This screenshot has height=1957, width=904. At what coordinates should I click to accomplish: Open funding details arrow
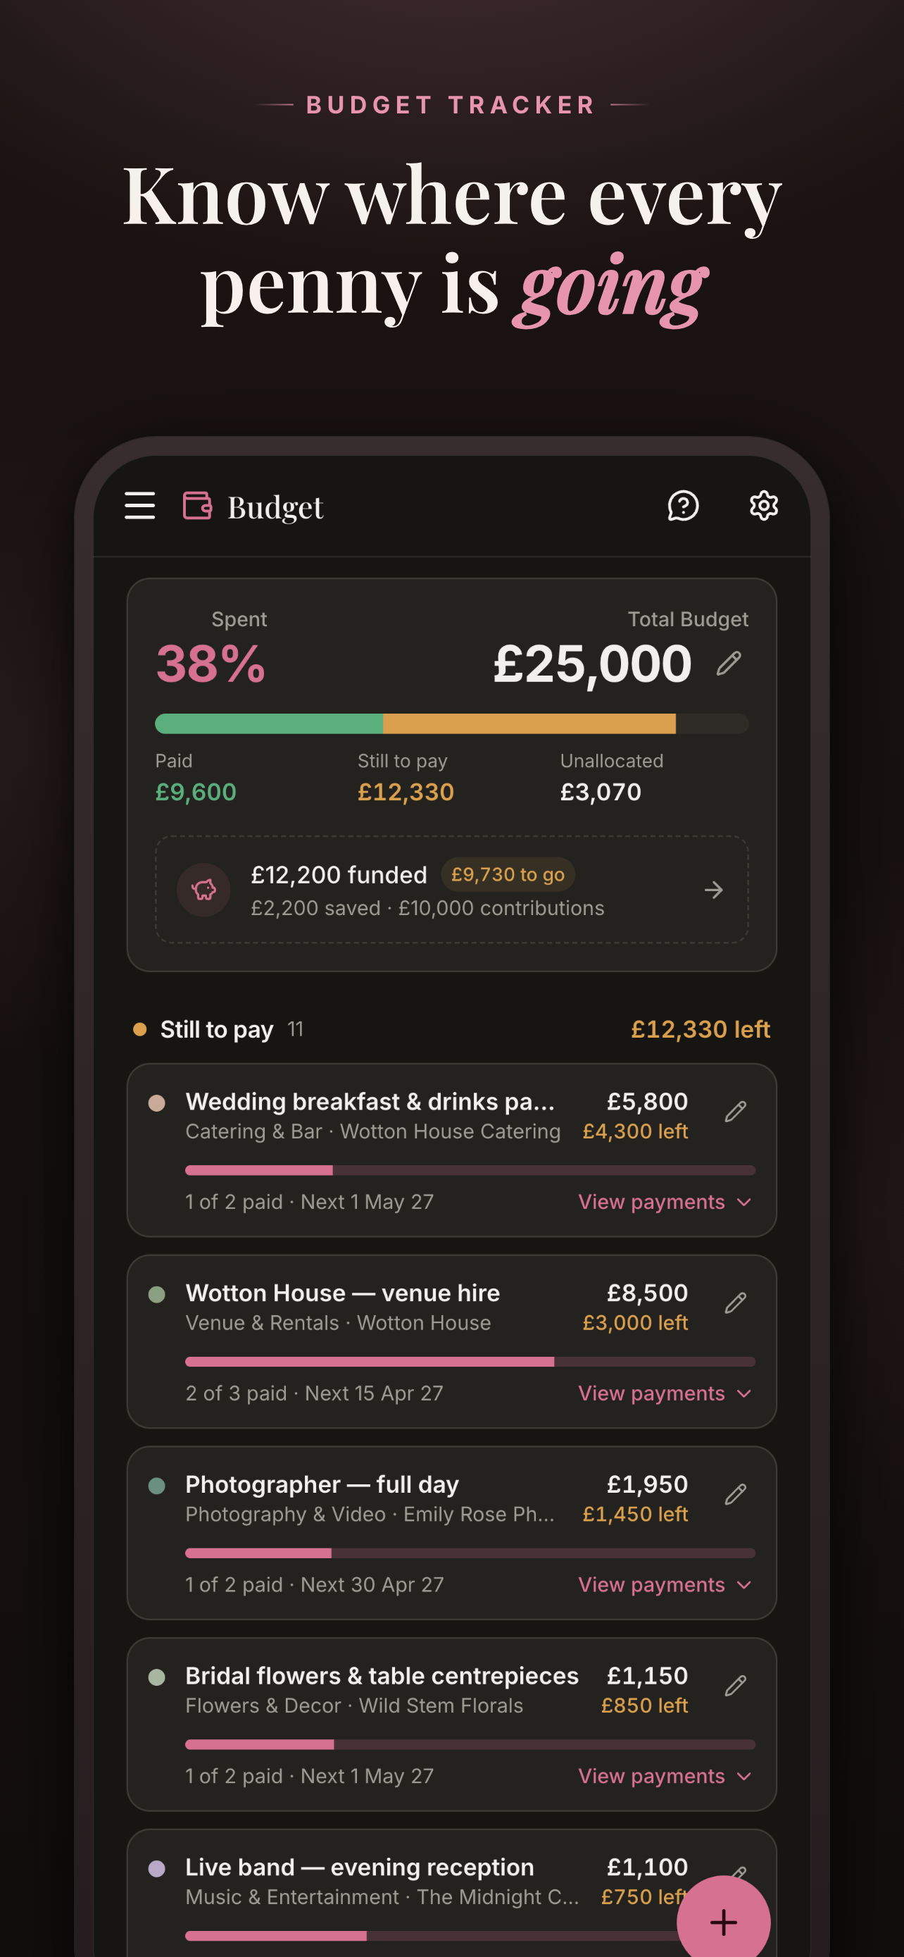tap(713, 890)
